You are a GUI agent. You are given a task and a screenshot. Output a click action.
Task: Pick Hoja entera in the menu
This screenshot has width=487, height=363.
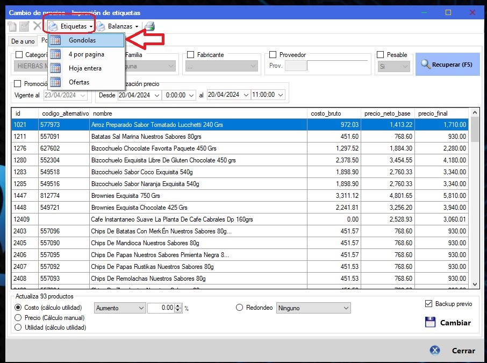87,68
